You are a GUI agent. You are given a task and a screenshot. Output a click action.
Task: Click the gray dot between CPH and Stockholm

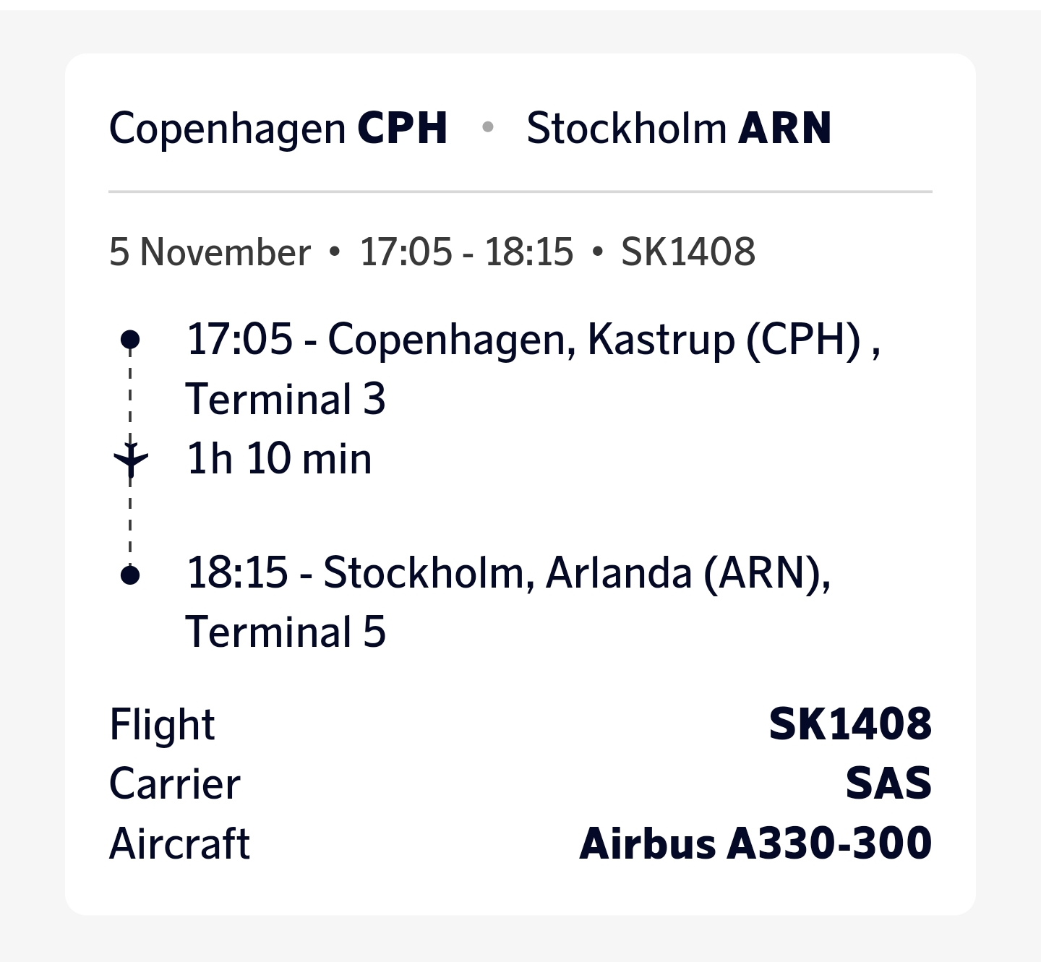pyautogui.click(x=488, y=128)
